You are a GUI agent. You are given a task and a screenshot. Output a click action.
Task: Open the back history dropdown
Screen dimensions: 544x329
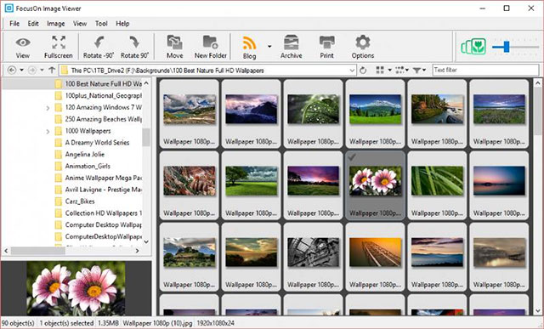(21, 70)
